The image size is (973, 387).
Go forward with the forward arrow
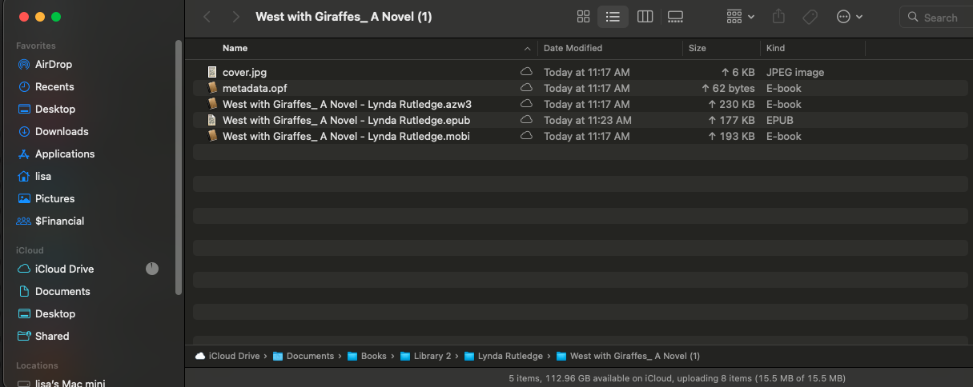(235, 17)
